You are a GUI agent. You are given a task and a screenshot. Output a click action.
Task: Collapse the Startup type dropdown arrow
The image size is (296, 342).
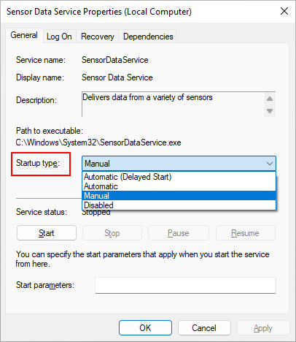(x=270, y=164)
